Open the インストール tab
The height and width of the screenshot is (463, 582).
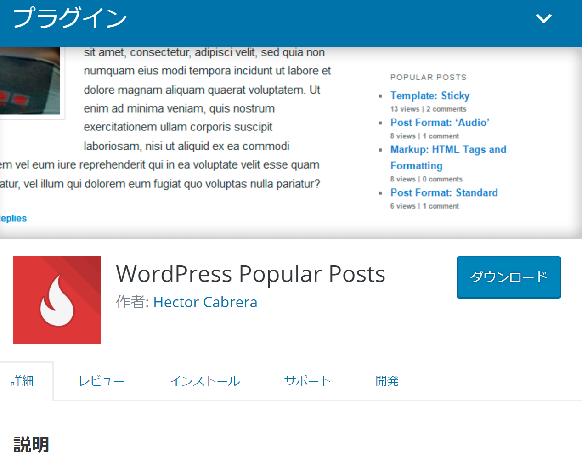click(204, 381)
